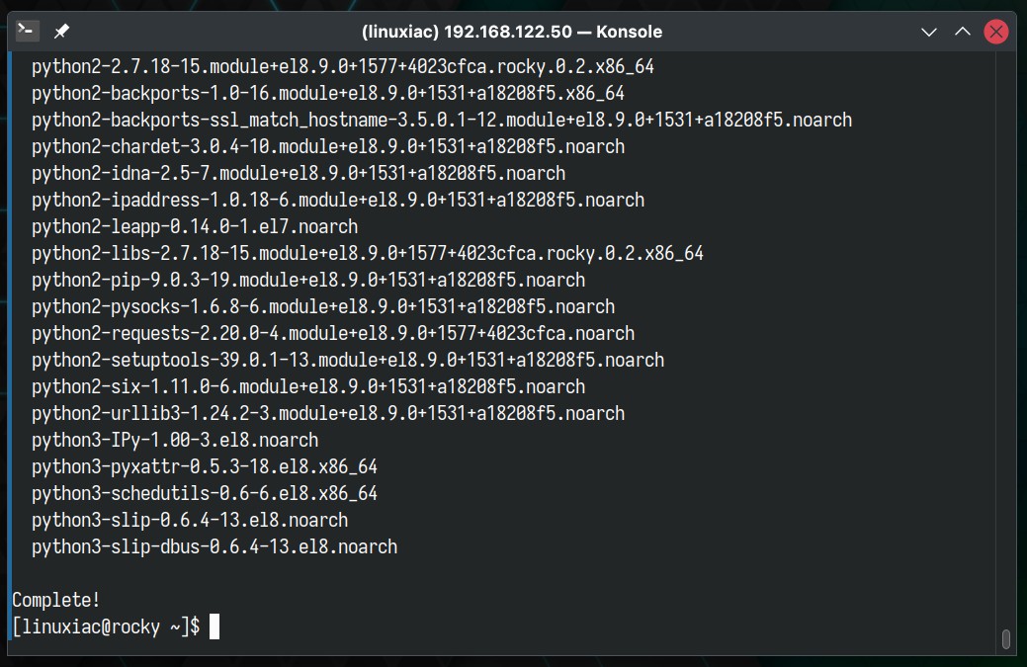Screen dimensions: 1027x667
Task: Click the python2-backports-ssl_match_hostname package line
Action: [442, 120]
